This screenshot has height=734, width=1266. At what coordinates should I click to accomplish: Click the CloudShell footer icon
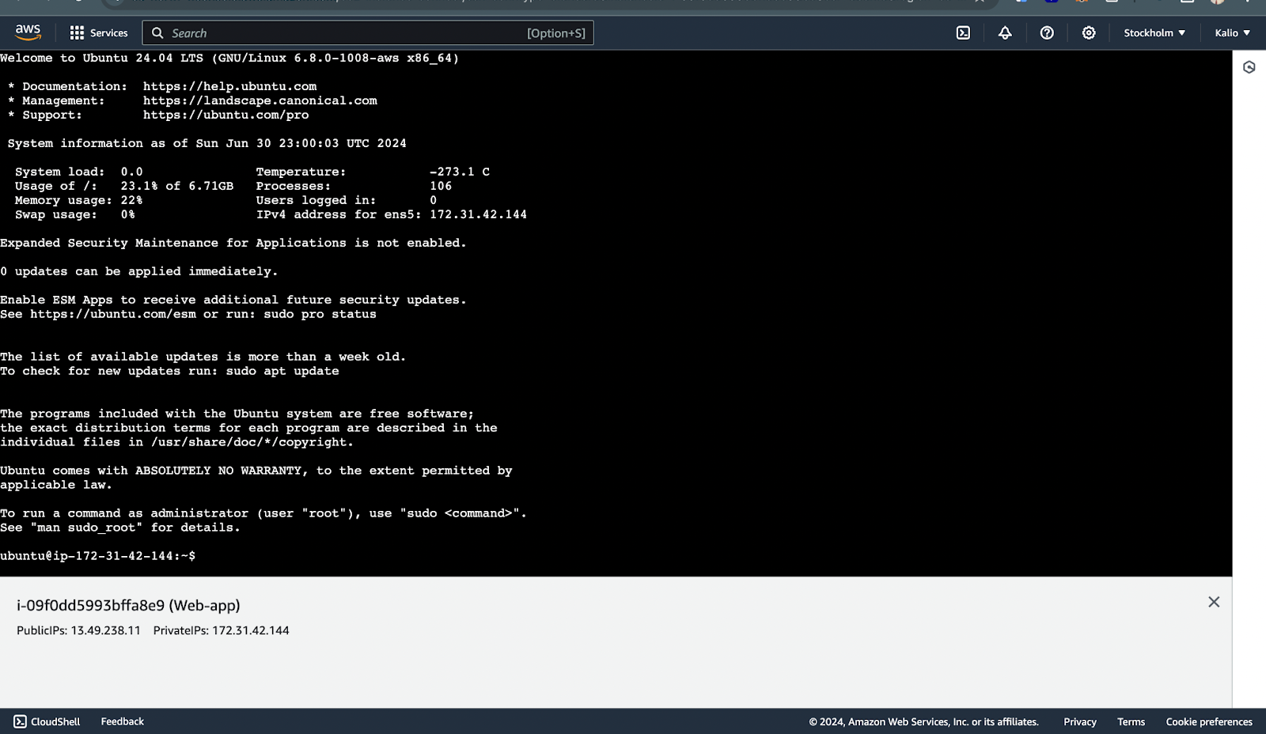click(21, 721)
